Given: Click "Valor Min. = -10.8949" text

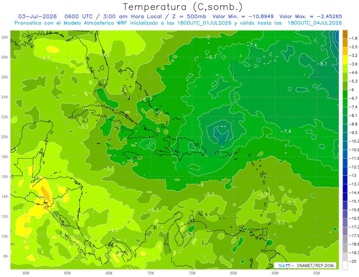Looking at the screenshot, I should pyautogui.click(x=243, y=16).
